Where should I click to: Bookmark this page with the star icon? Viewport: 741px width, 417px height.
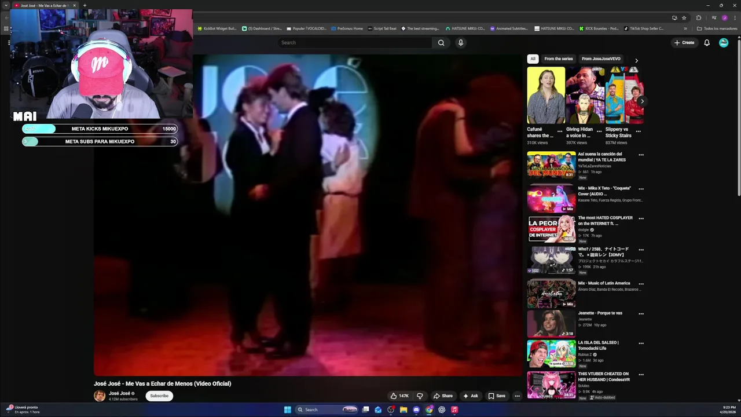pyautogui.click(x=684, y=18)
